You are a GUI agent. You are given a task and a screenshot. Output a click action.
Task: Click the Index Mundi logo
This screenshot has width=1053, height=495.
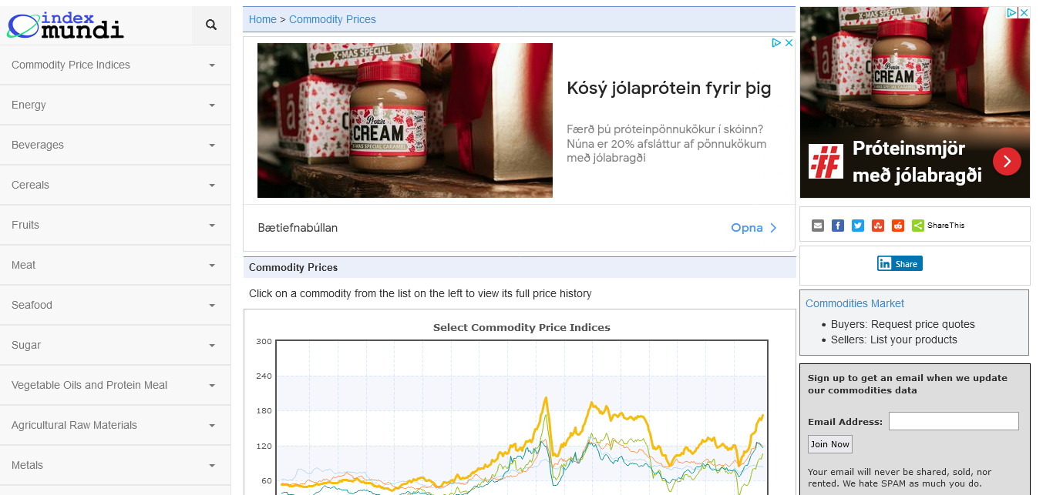66,25
